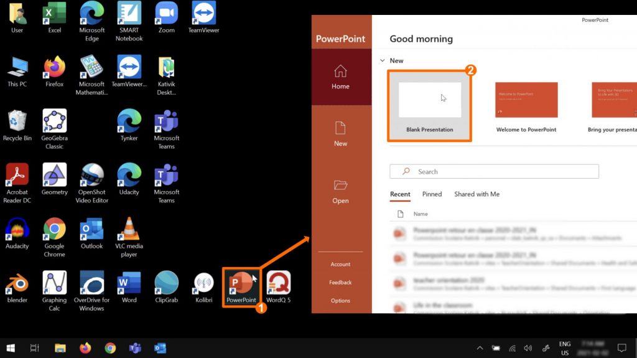Show hidden icons in system tray
Screen dimensions: 637x358
point(480,348)
